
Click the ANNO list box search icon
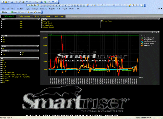(39, 19)
